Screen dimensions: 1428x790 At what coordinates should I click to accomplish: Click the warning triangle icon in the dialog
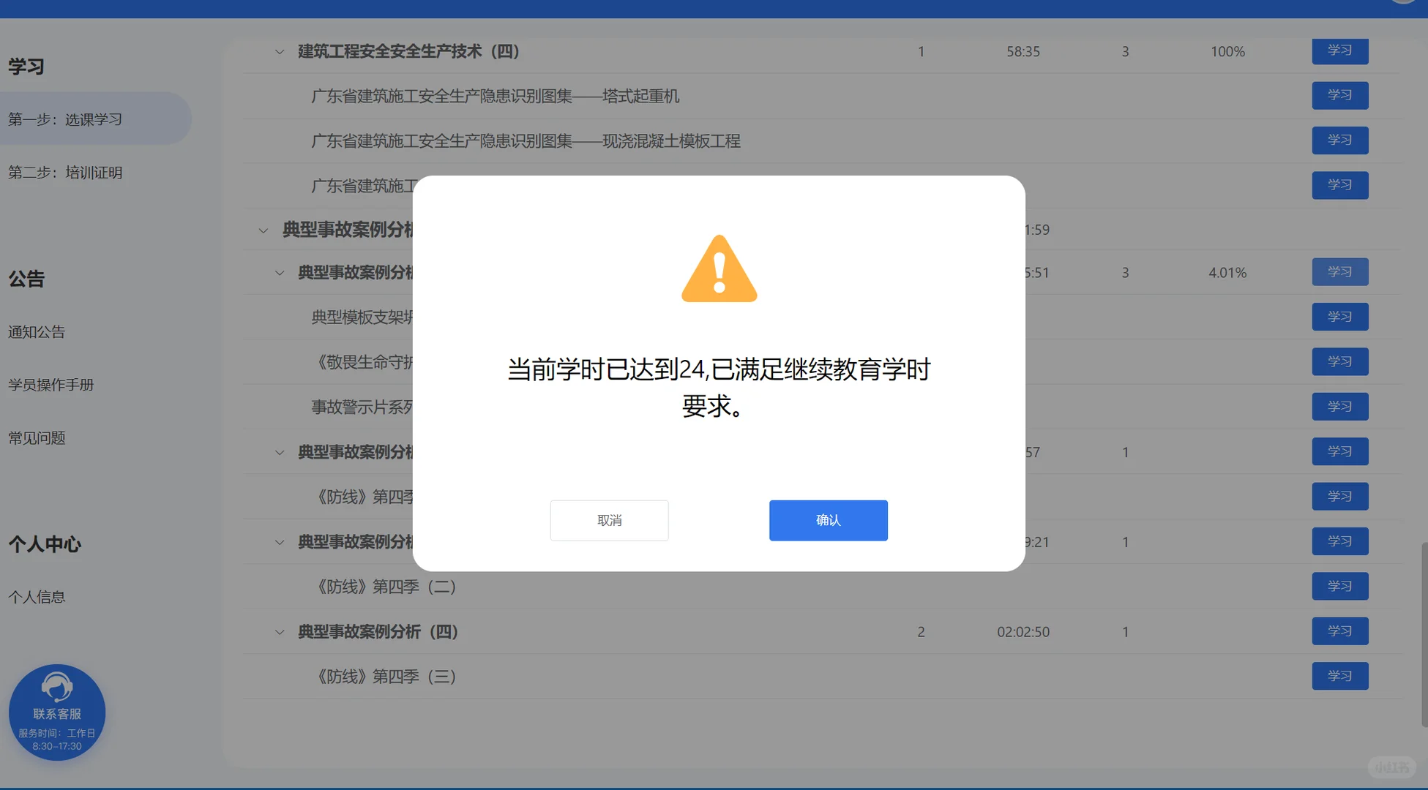719,268
